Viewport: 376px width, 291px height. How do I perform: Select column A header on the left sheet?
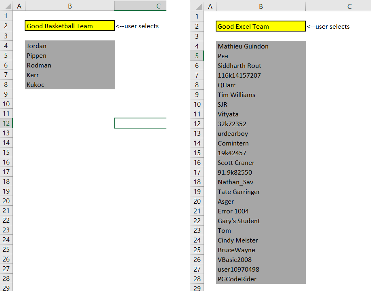19,6
